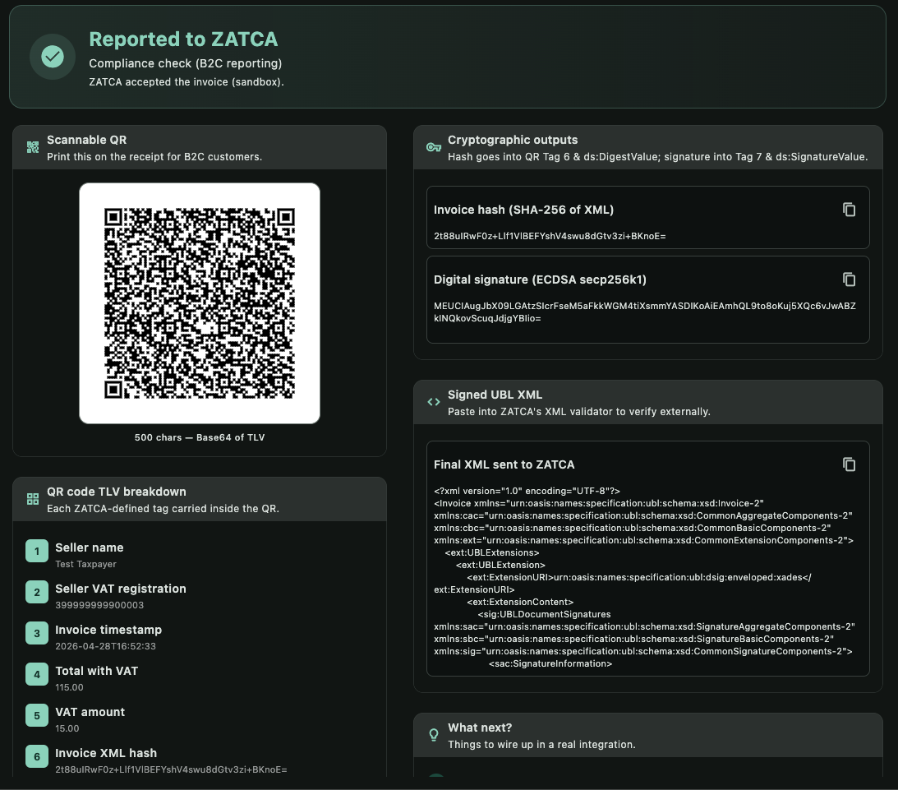Click the Scannable QR section title
The image size is (898, 790).
click(86, 140)
